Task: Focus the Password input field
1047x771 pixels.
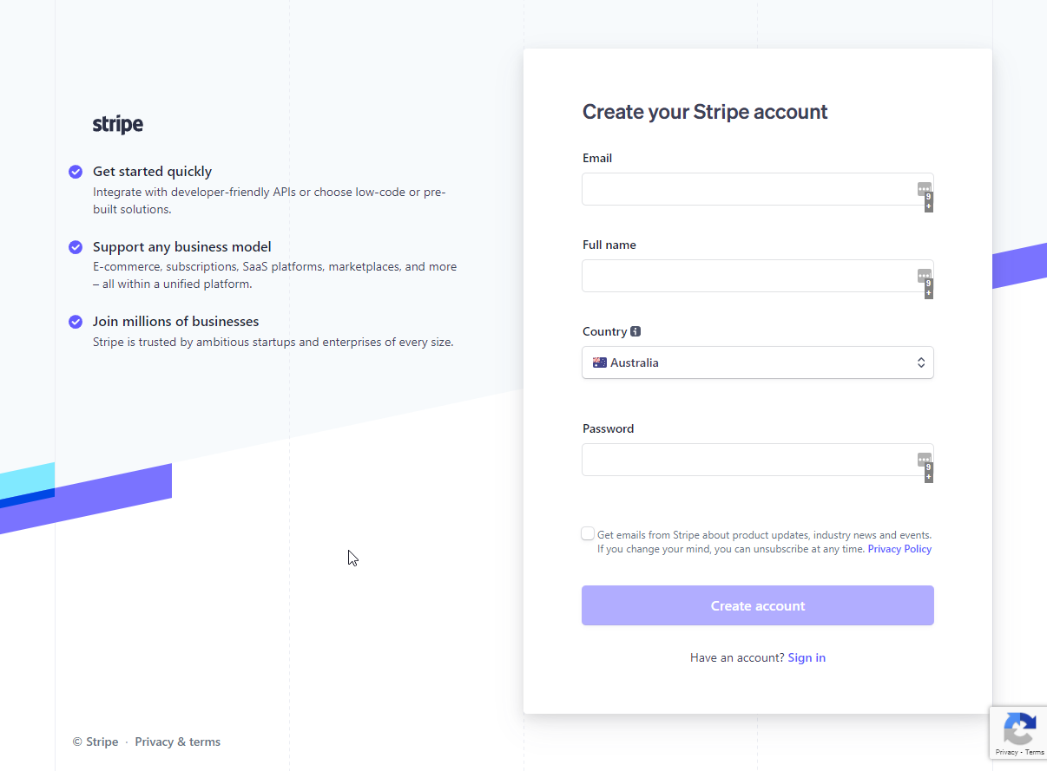Action: [758, 460]
